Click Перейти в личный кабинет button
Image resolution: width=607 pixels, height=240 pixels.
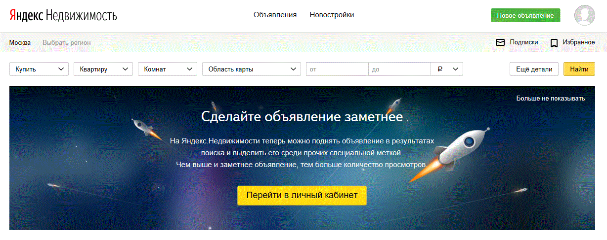pos(302,195)
